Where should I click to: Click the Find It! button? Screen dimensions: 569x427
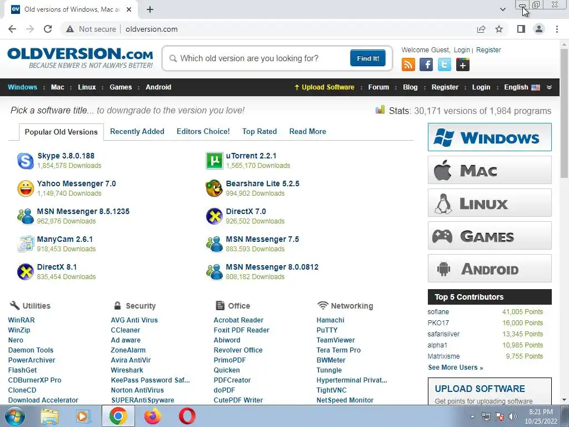[x=368, y=58]
